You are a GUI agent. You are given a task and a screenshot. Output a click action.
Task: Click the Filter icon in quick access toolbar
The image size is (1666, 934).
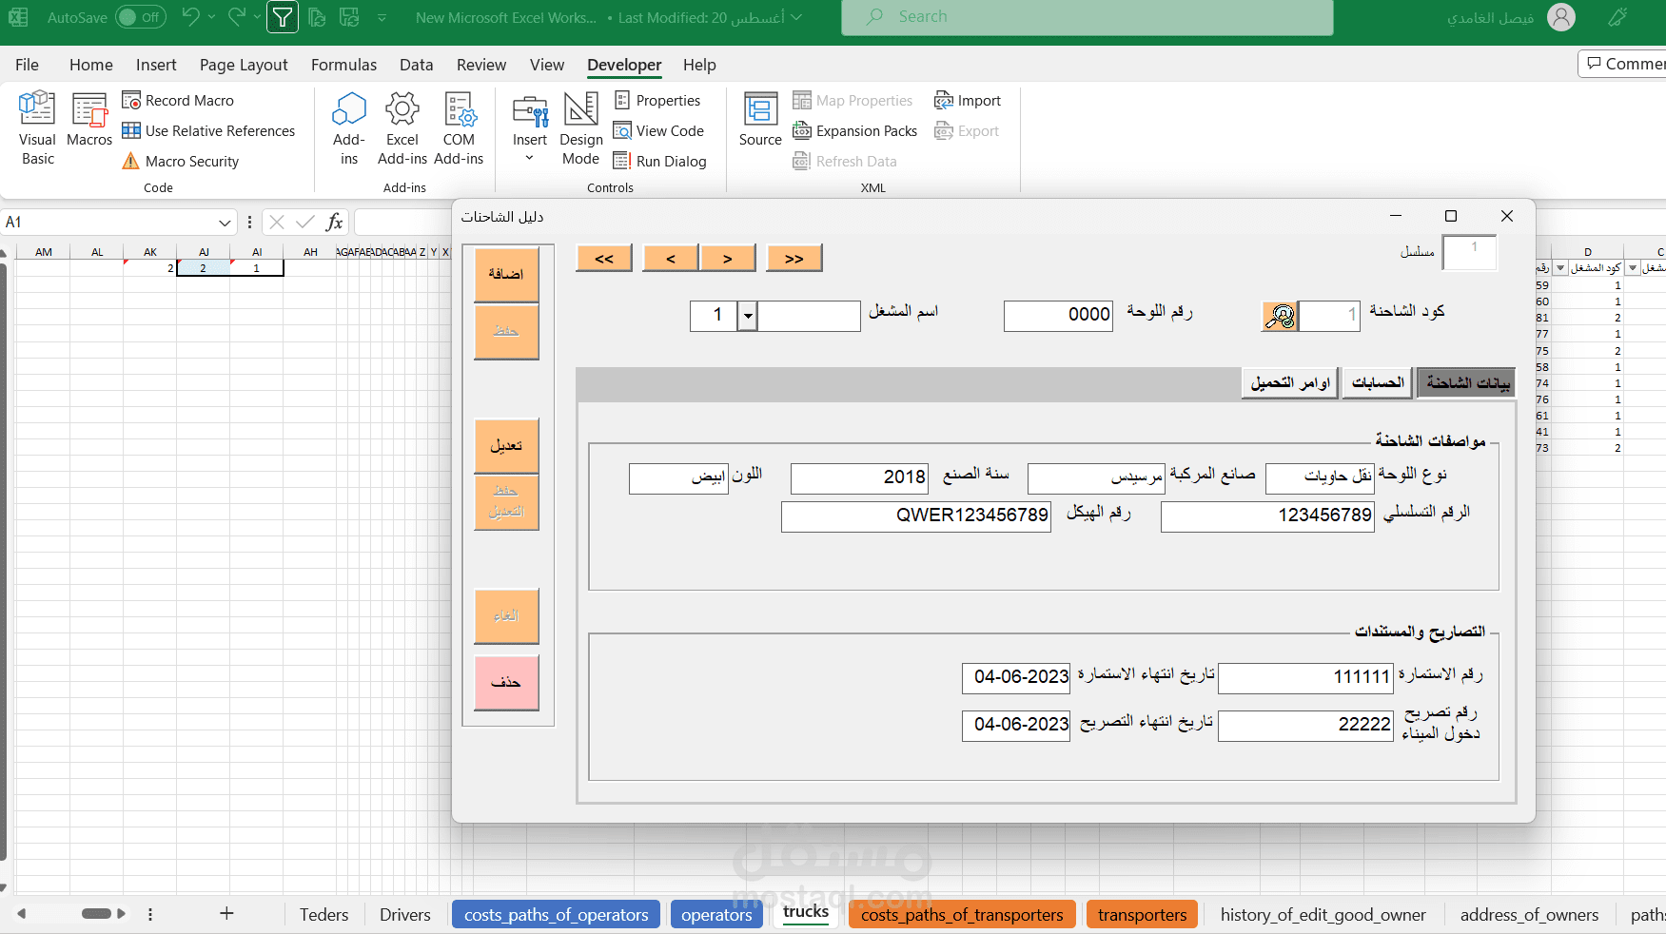pos(283,17)
